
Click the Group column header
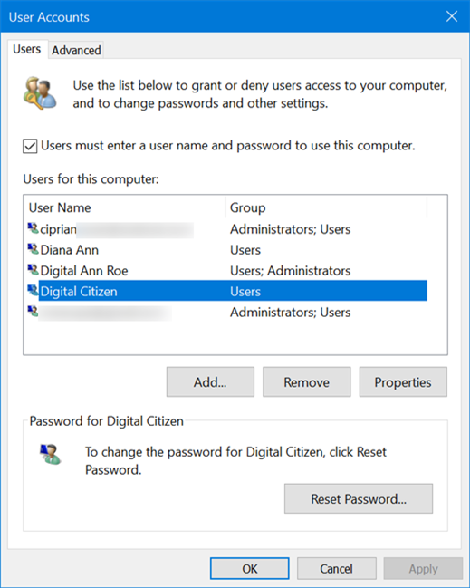[x=326, y=207]
